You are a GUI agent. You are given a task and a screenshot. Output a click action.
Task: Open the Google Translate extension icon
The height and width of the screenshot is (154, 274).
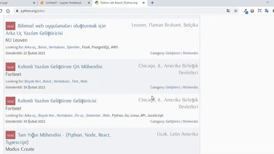267,11
